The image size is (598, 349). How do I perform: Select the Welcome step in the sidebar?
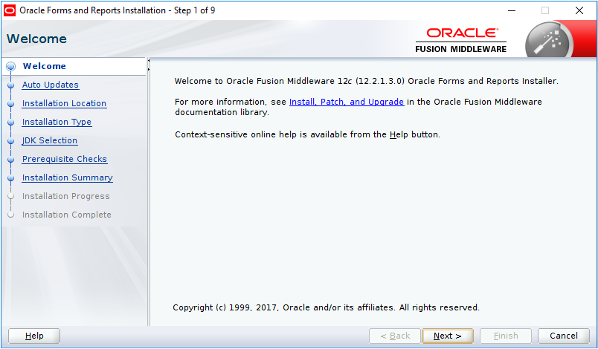44,66
